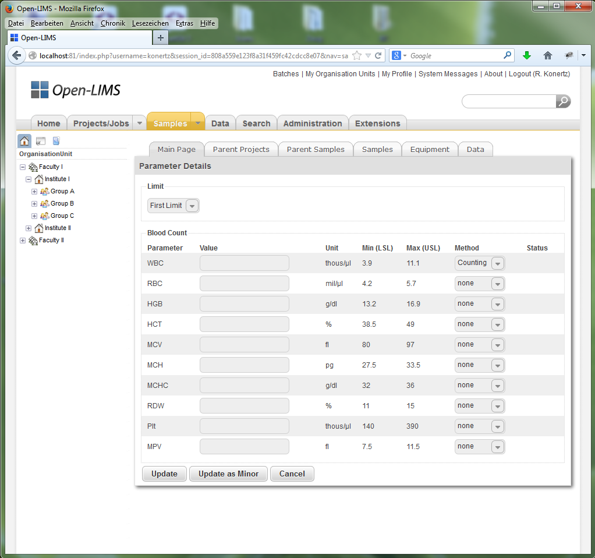Viewport: 595px width, 558px height.
Task: Click the Faculty I building icon
Action: pos(33,167)
